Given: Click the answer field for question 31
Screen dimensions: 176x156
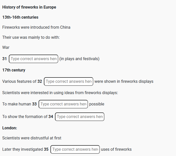Looking at the screenshot, I should pyautogui.click(x=34, y=59).
